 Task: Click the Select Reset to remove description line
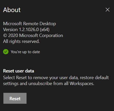pos(56,78)
